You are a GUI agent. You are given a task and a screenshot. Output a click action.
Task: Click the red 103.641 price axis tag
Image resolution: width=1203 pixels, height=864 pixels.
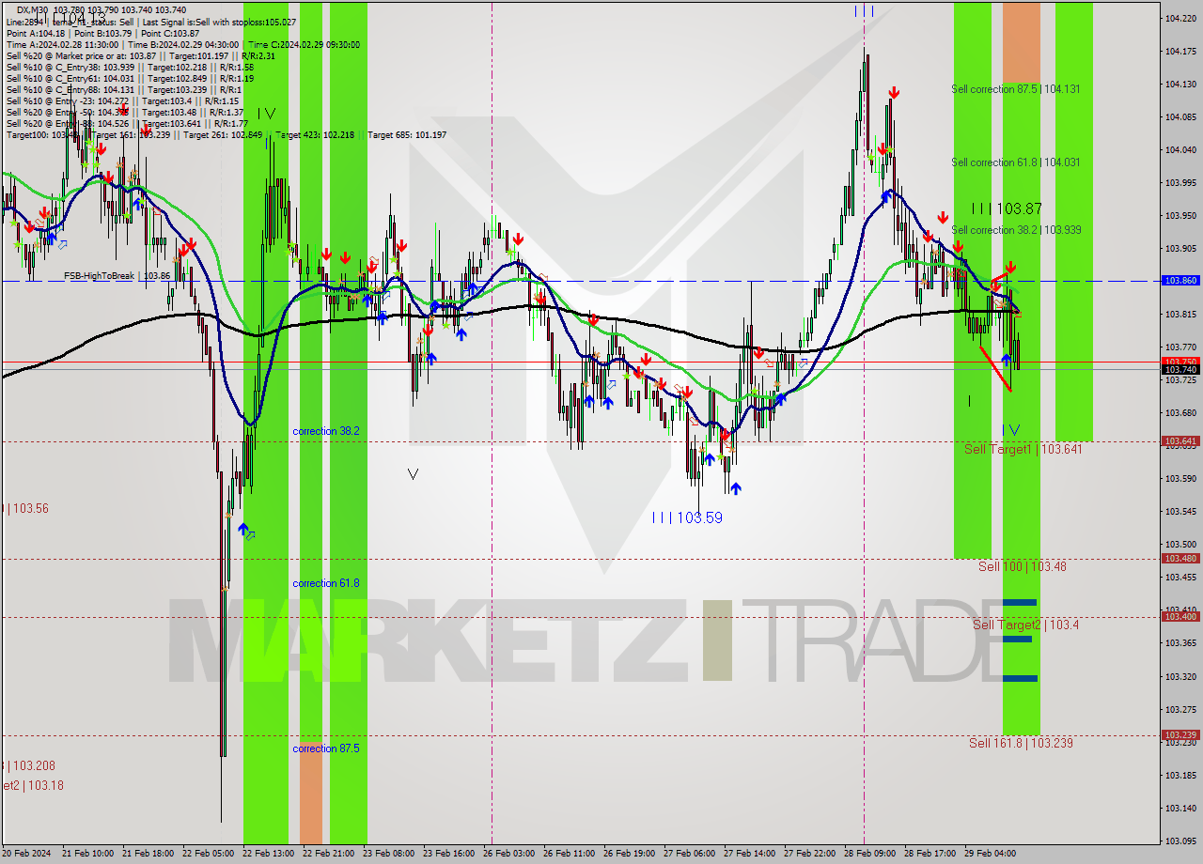click(1180, 440)
